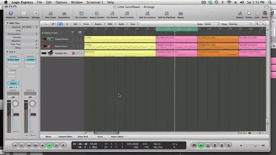This screenshot has width=276, height=155.
Task: Toggle the metronome click button
Action: tap(229, 146)
